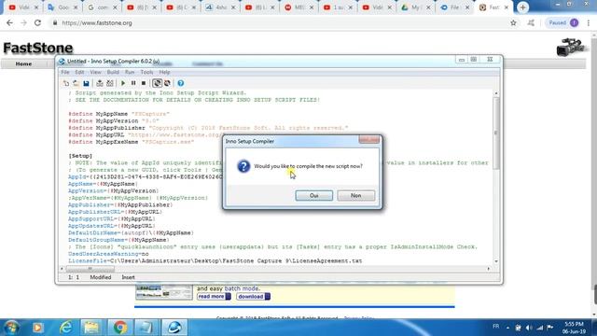Click the Home tab on FastStone page

(23, 64)
